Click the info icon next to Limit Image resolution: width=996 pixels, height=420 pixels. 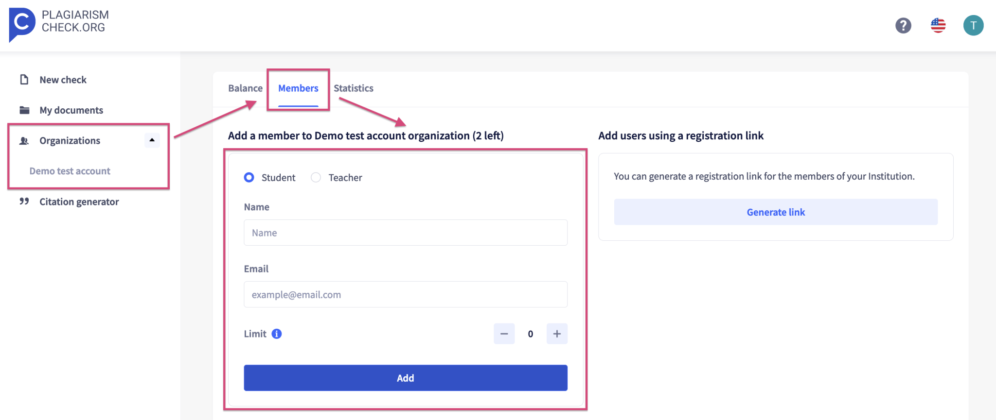pyautogui.click(x=276, y=334)
